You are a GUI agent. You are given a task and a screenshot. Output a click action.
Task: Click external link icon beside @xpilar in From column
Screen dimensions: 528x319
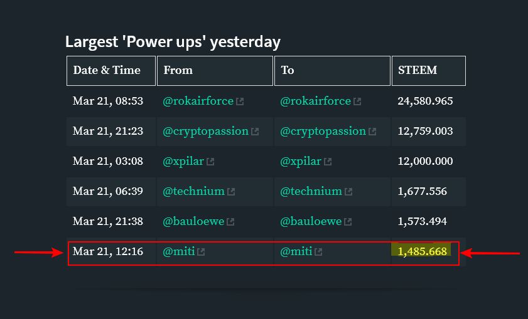point(210,162)
